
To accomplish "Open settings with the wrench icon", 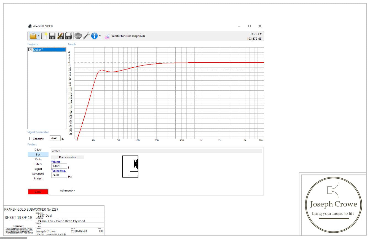I will coord(86,36).
